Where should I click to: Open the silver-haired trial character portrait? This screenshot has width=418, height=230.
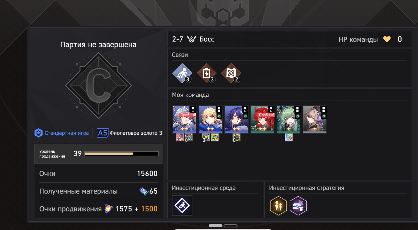[x=184, y=119]
